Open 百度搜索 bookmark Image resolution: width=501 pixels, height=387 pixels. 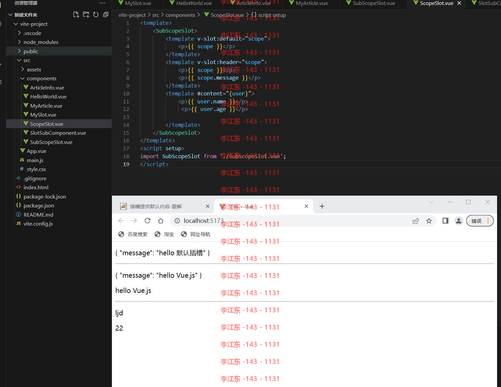click(x=133, y=234)
